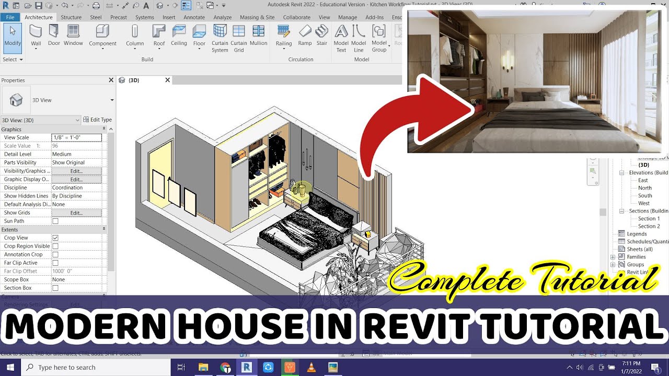Screen dimensions: 669x376
Task: Collapse the Graphics properties section
Action: pos(103,129)
